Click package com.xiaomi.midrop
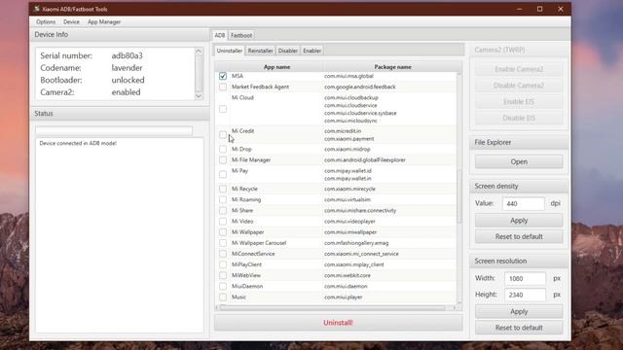Viewport: 623px width, 350px height. 348,149
